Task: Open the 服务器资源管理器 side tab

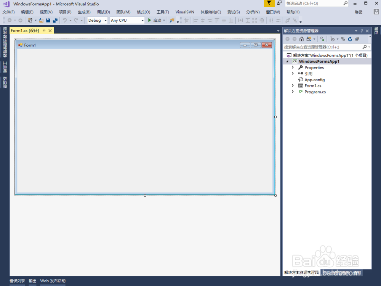Action: coord(5,42)
